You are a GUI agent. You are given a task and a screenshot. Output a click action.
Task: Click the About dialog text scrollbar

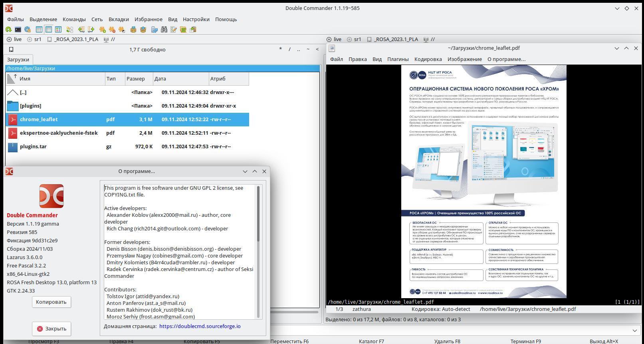pyautogui.click(x=258, y=214)
